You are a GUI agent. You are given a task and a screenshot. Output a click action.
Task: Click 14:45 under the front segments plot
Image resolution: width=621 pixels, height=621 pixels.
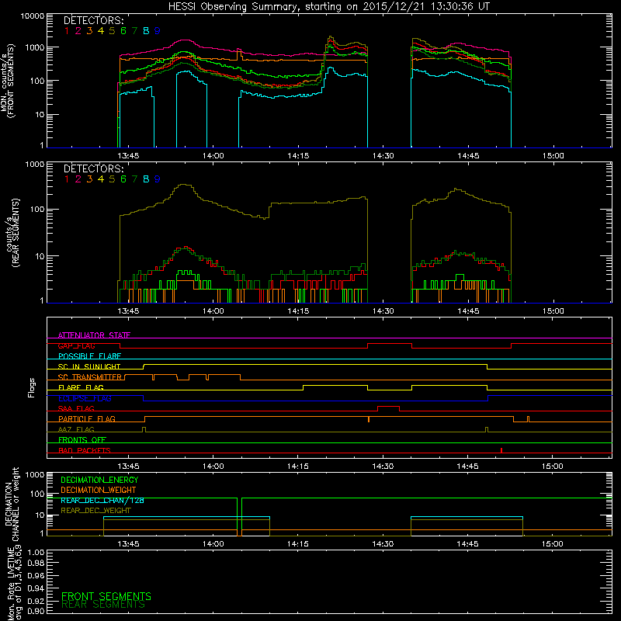tap(468, 156)
